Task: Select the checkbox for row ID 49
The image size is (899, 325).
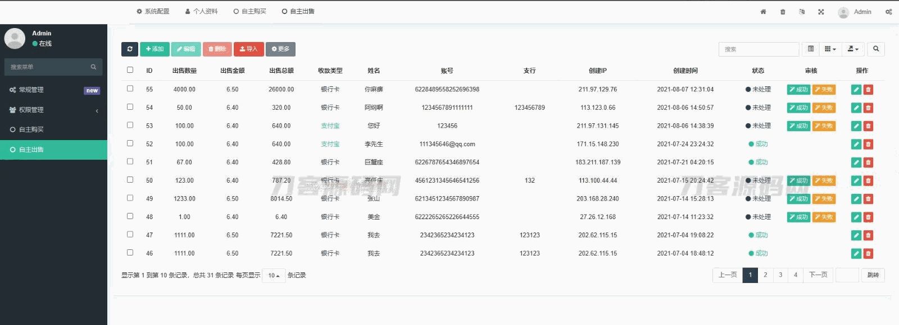Action: (130, 198)
